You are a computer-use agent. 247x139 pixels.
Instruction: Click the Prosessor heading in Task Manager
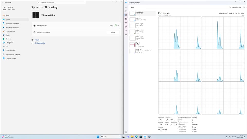[x=164, y=13]
